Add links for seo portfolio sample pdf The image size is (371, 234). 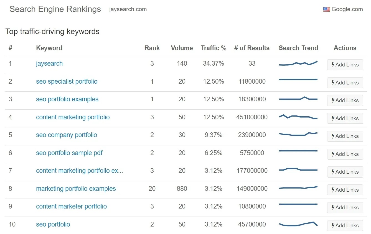click(345, 154)
